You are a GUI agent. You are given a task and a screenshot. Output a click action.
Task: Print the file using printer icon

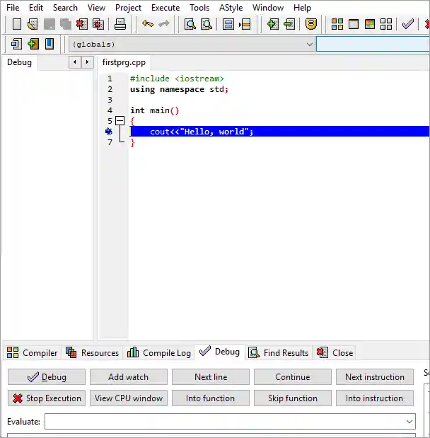[120, 24]
